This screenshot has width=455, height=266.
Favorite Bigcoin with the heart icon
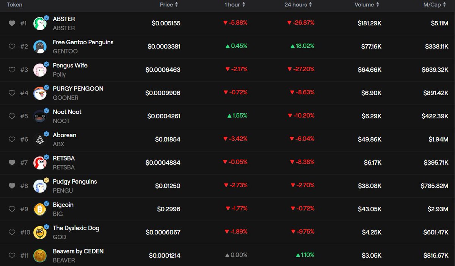pos(12,209)
